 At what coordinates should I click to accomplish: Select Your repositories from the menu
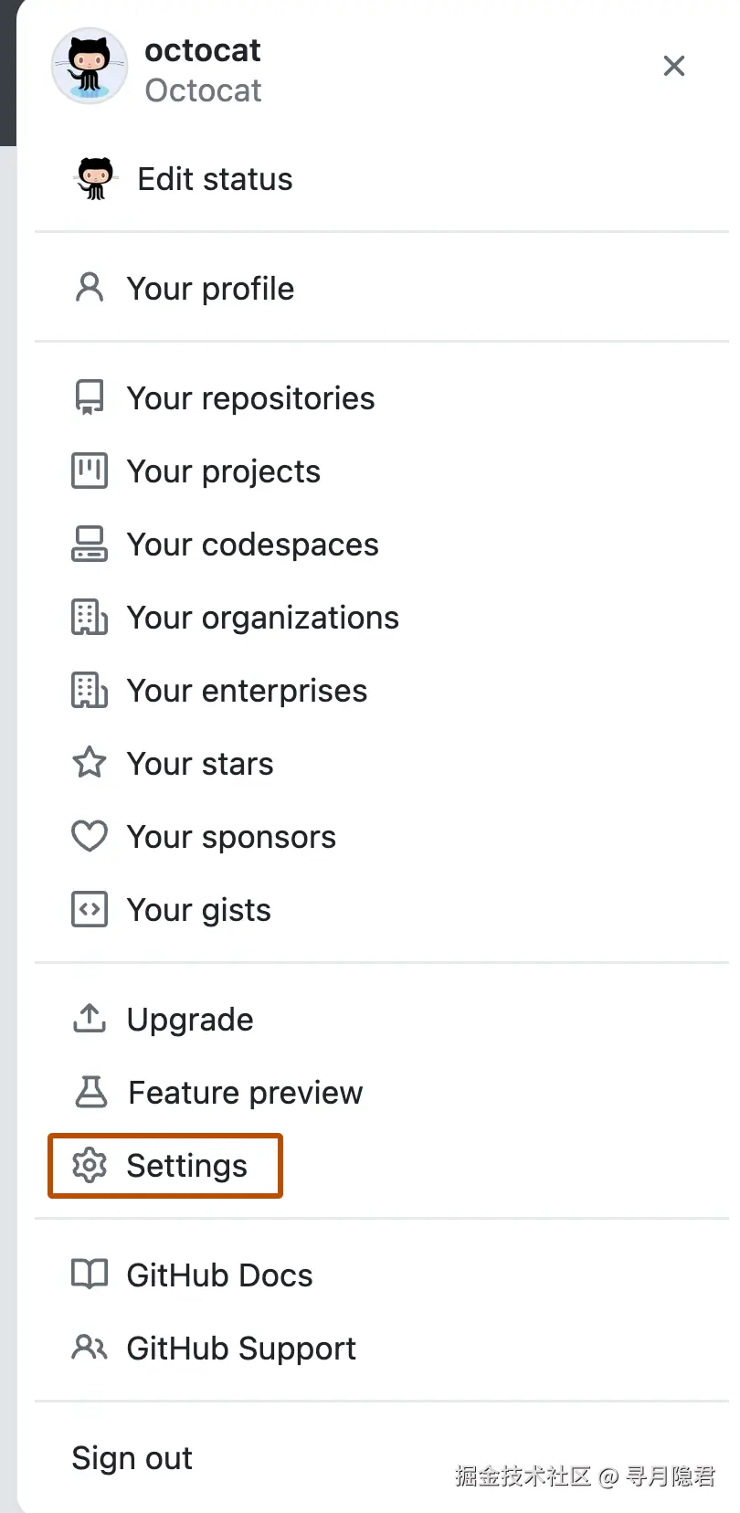click(x=250, y=397)
